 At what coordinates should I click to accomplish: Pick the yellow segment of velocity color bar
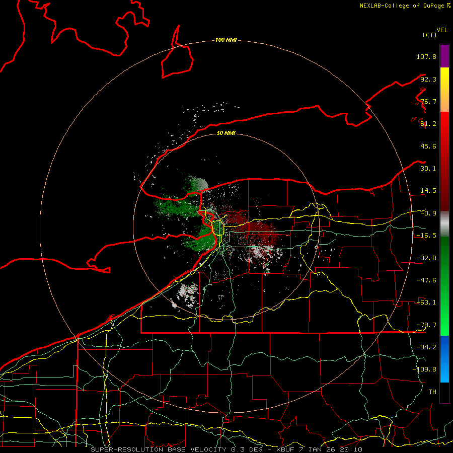[444, 78]
